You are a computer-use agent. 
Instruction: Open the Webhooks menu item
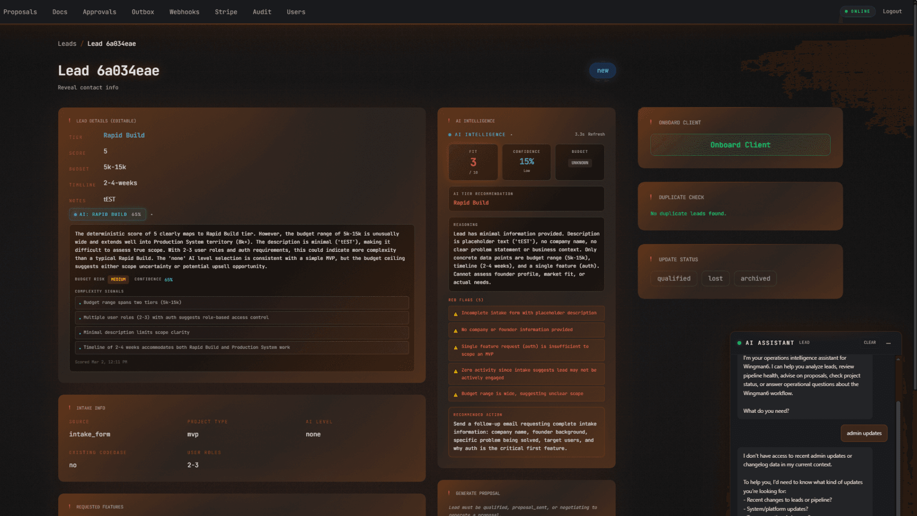click(x=184, y=11)
